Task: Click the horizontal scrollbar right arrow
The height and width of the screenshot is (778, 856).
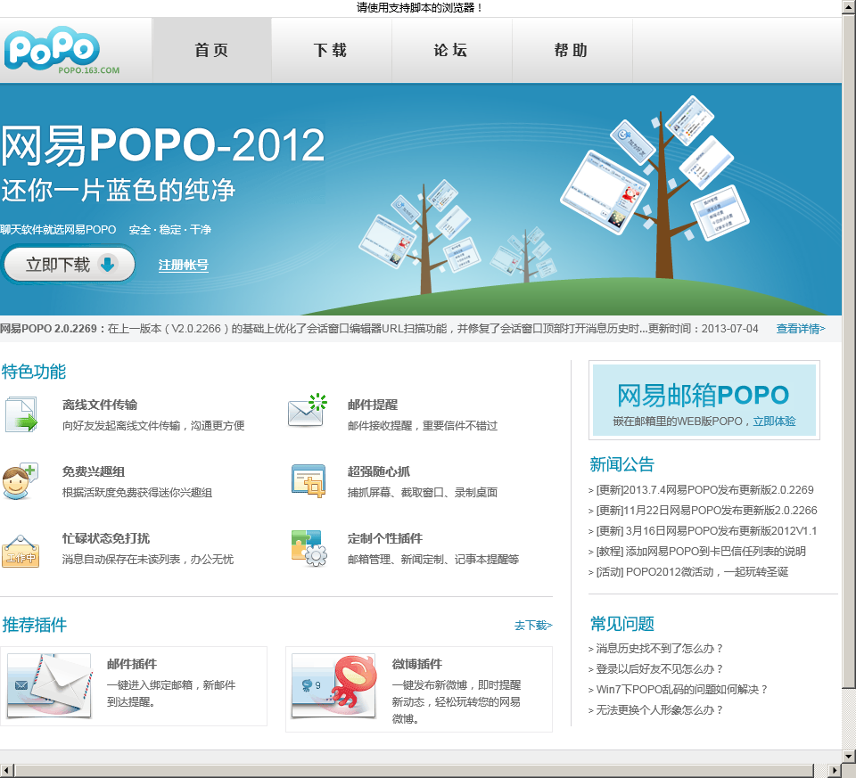Action: tap(835, 770)
